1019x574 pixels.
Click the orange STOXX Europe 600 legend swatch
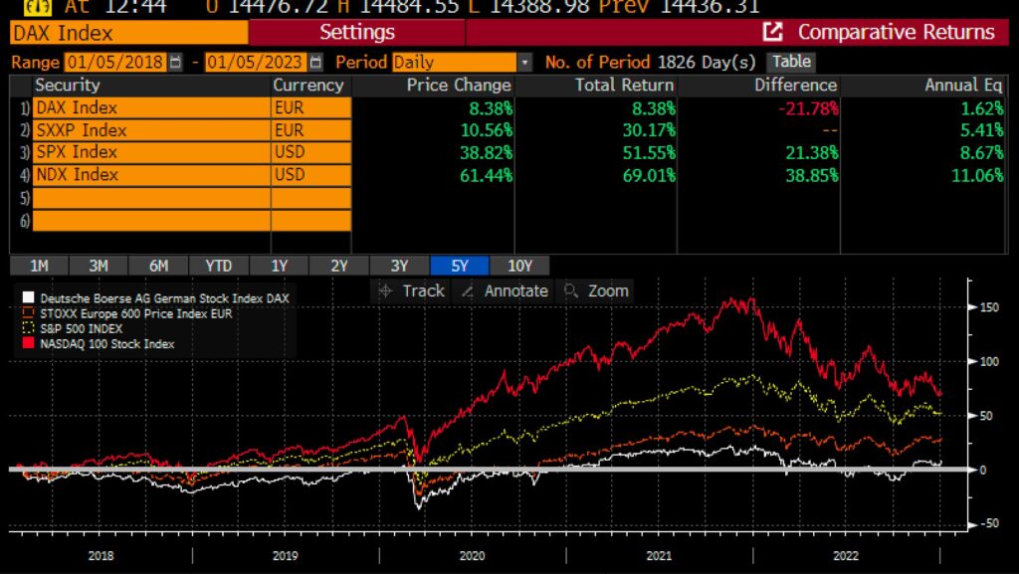point(28,312)
